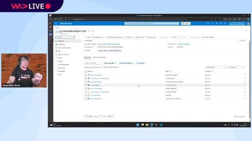Favorite page with browser star icon
Screen dimensions: 252x141
220,19
